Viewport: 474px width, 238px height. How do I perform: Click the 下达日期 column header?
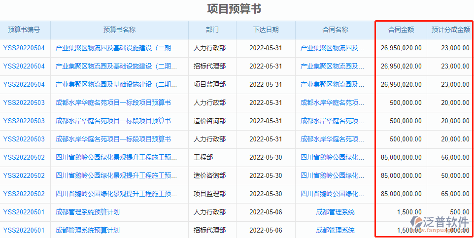(x=266, y=30)
